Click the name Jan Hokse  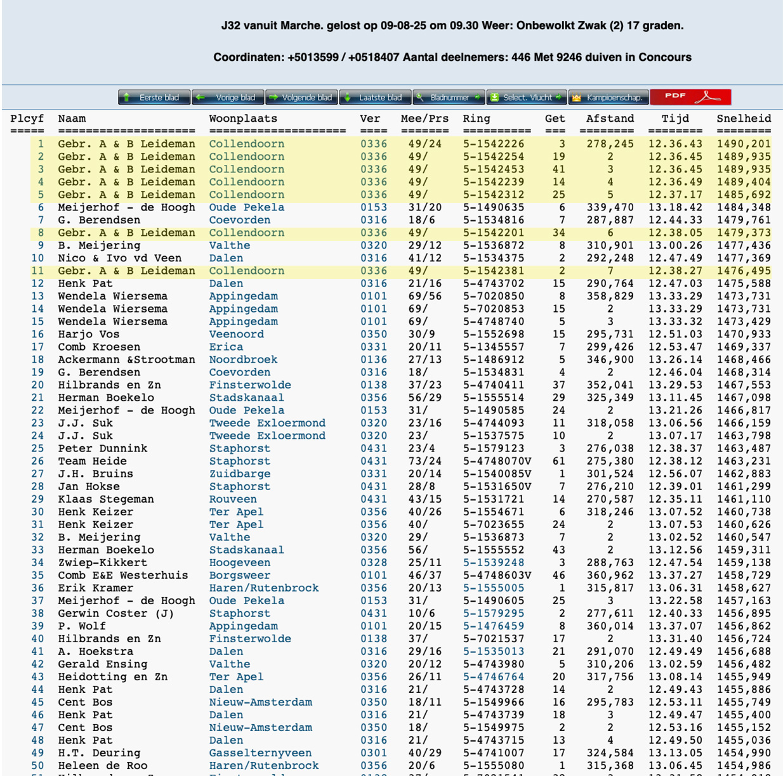tap(89, 486)
